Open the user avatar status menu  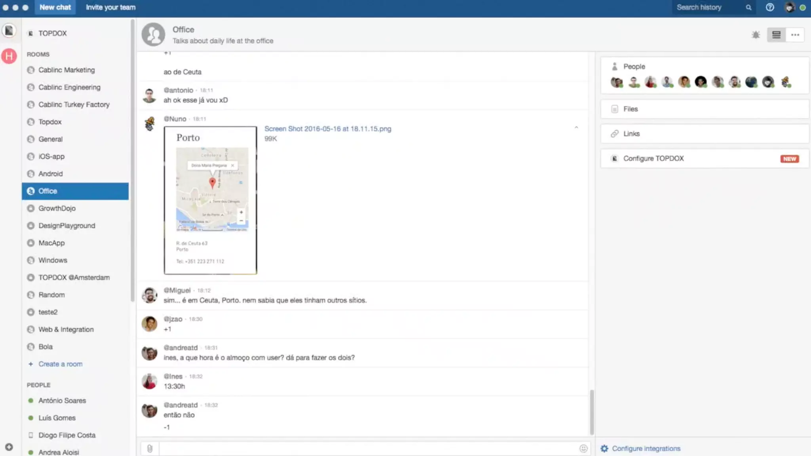790,7
